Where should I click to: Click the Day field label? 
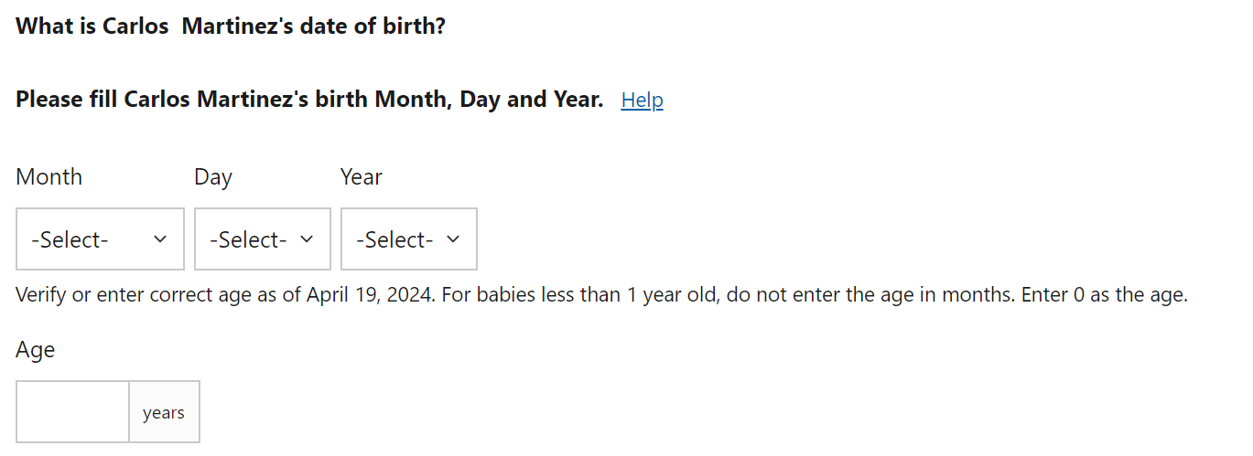[212, 176]
